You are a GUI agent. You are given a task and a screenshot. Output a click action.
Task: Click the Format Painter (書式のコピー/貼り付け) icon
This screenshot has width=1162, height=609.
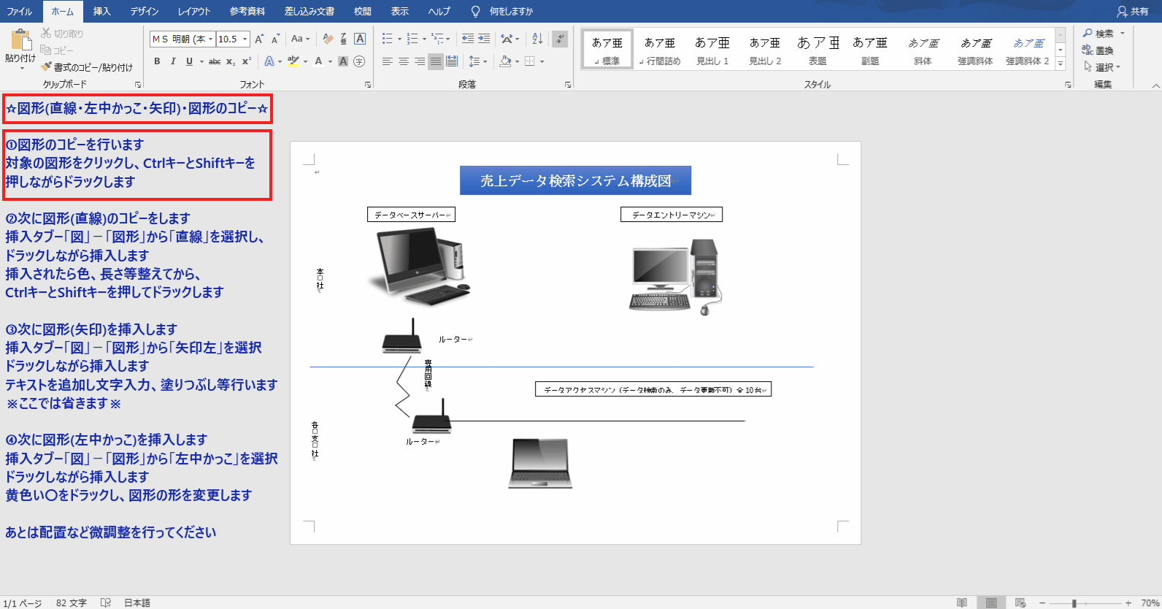pyautogui.click(x=47, y=67)
